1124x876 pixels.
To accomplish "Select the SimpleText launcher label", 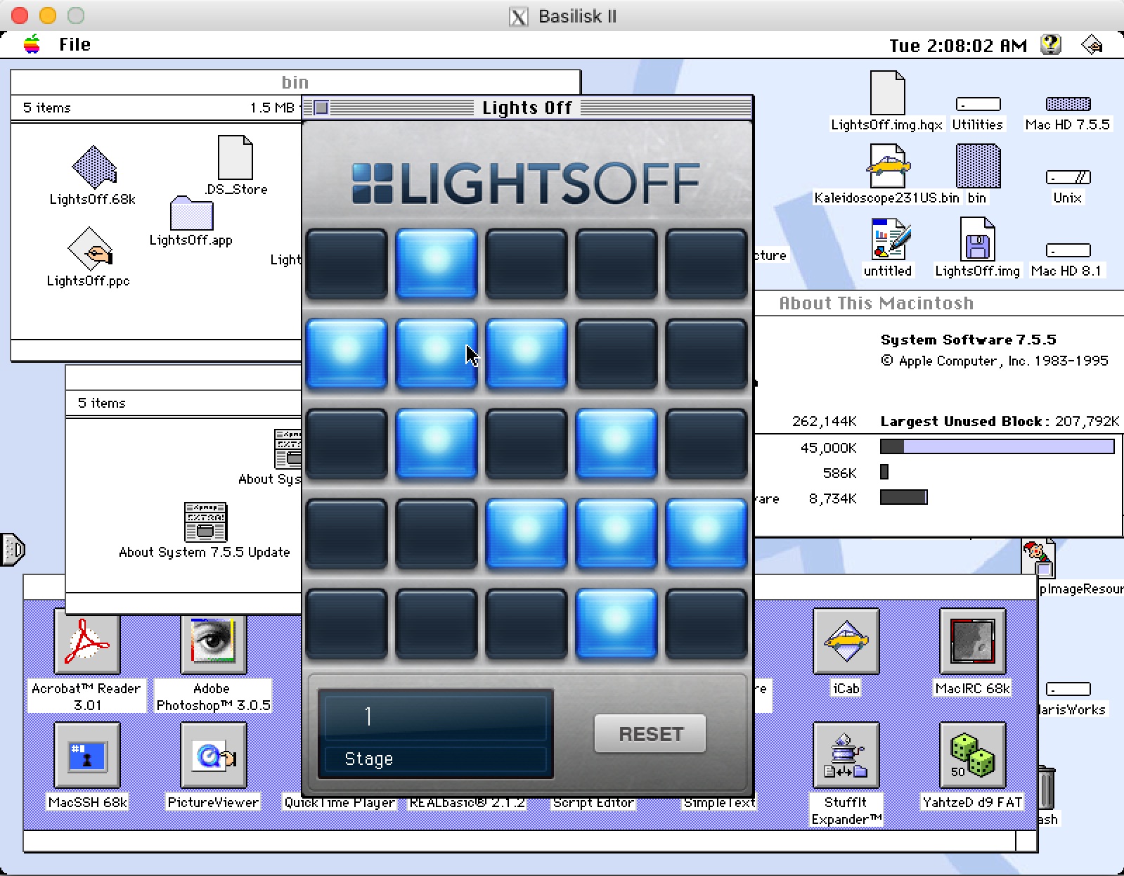I will (719, 802).
